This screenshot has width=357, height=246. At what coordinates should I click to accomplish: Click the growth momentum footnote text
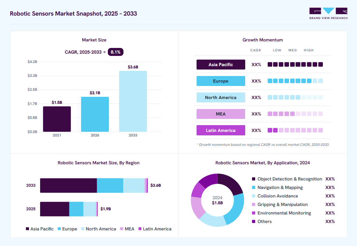tap(263, 145)
